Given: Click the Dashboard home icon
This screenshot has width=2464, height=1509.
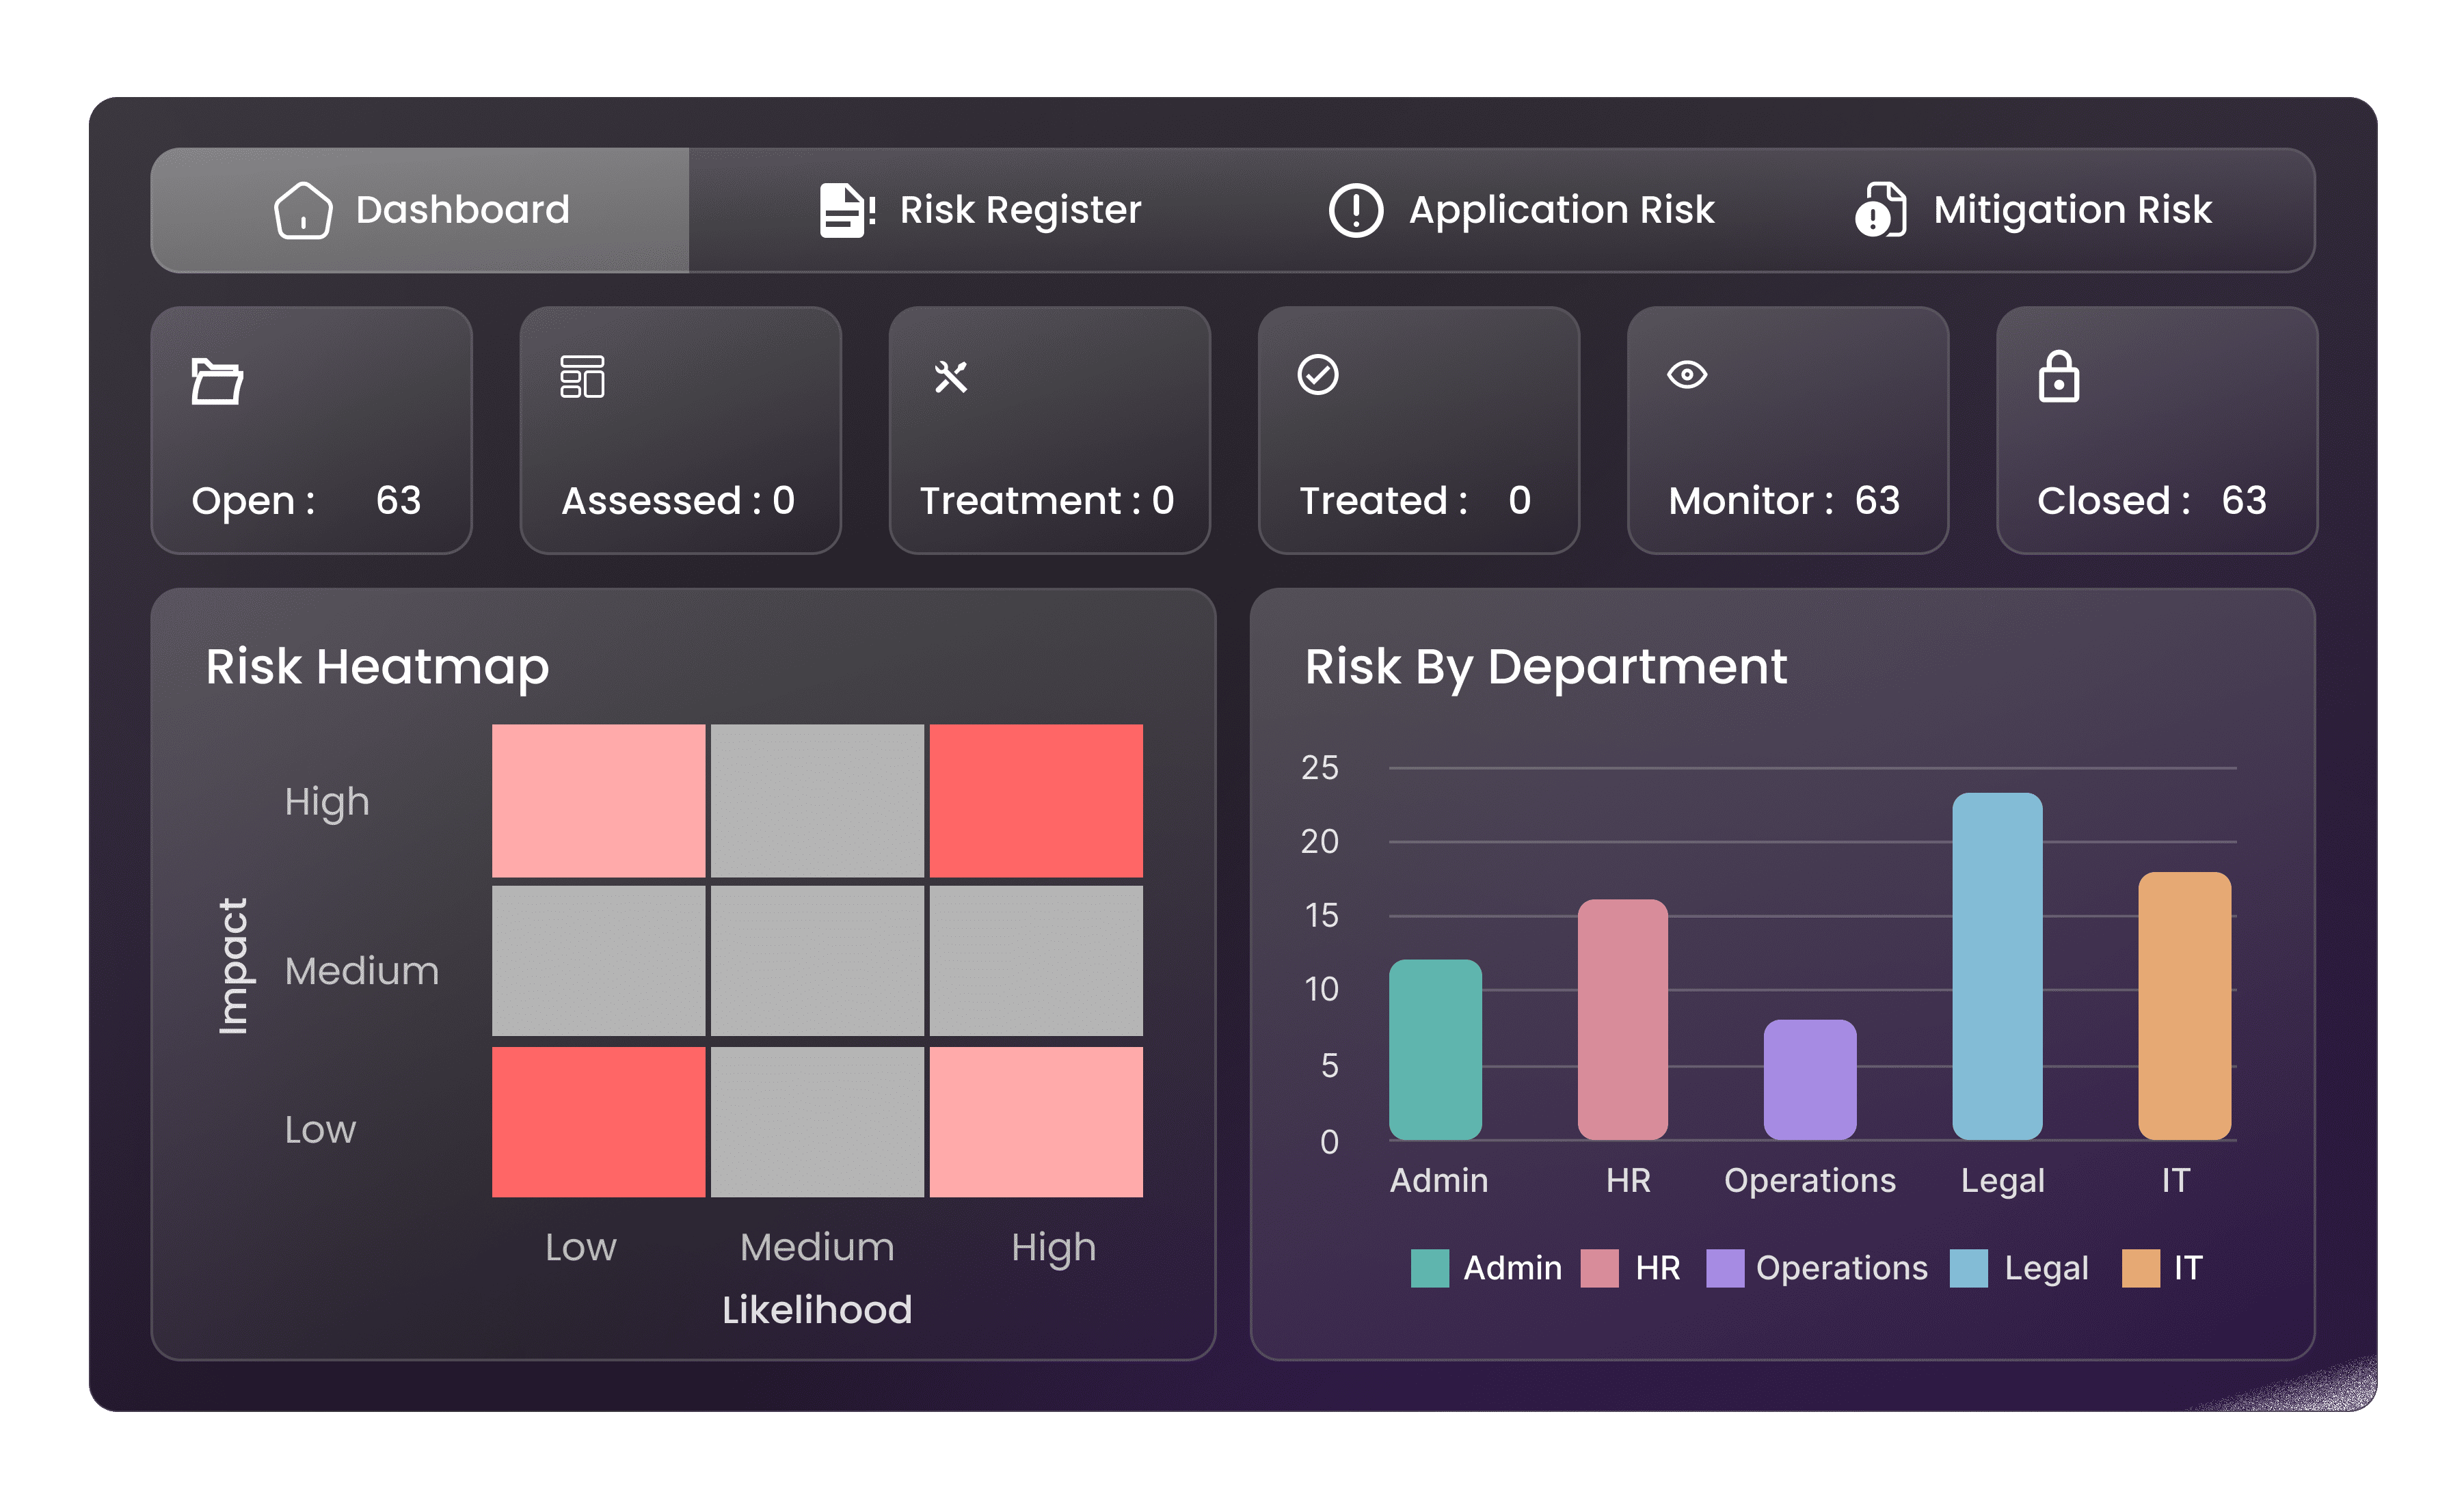Looking at the screenshot, I should 302,210.
